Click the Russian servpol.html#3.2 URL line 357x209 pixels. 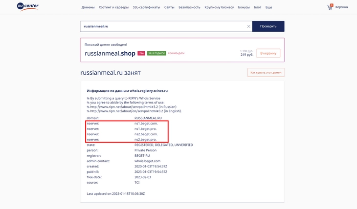132,107
